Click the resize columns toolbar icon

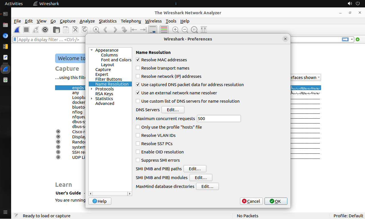coord(203,30)
